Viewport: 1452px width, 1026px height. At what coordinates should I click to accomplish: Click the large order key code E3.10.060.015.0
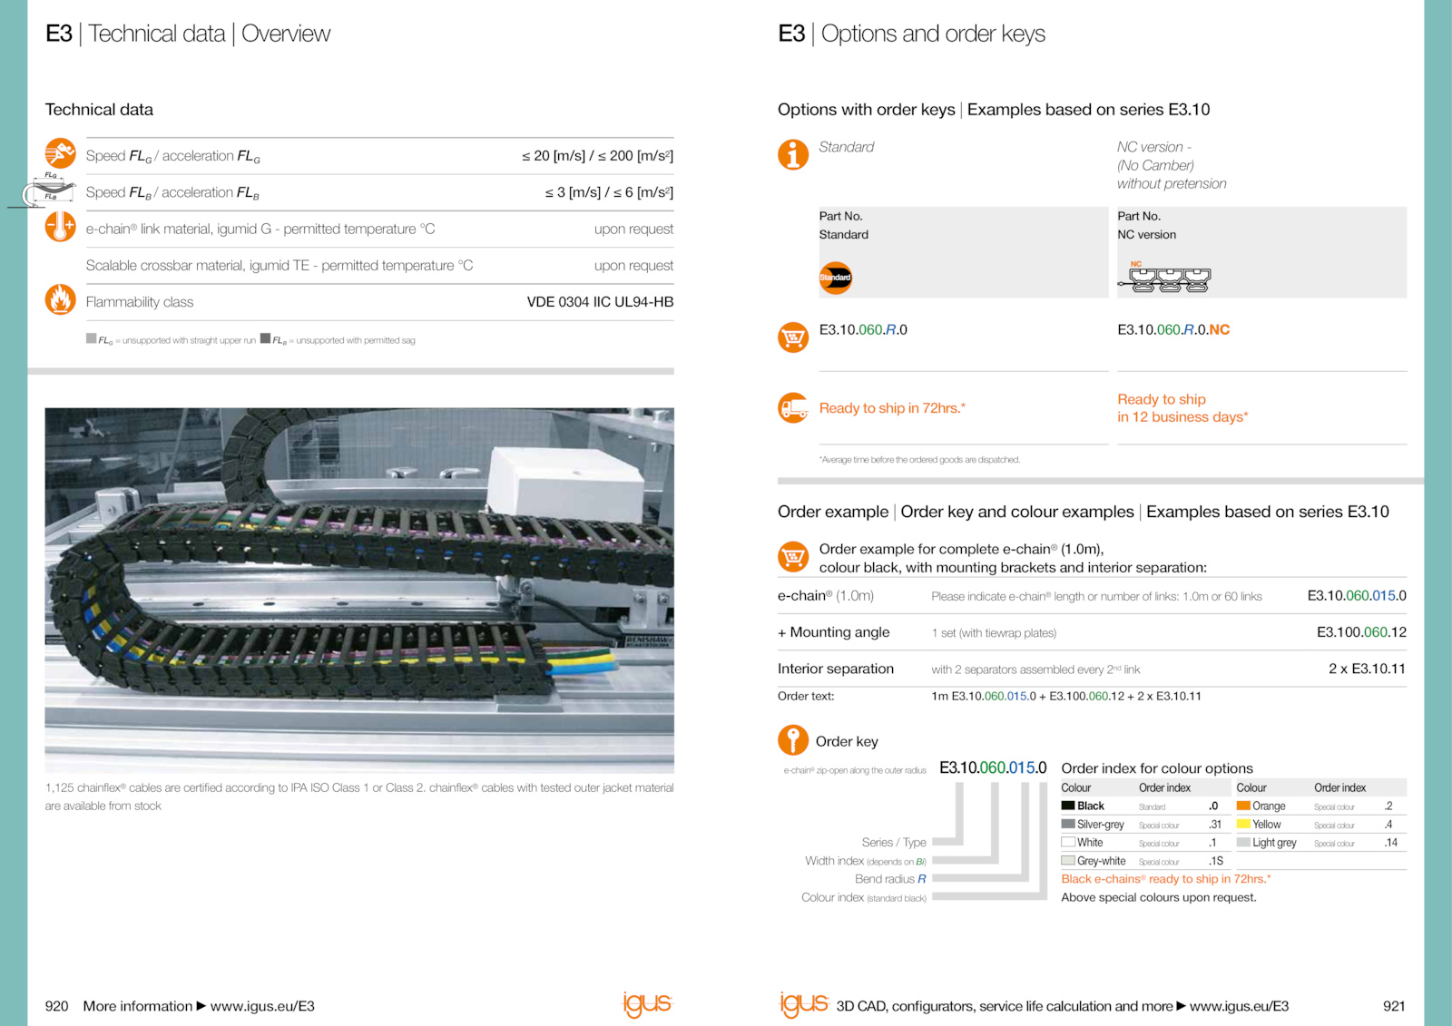tap(993, 767)
